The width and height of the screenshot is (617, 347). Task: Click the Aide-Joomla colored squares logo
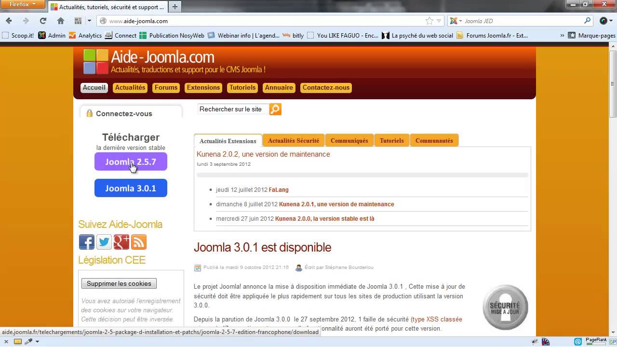[x=96, y=62]
